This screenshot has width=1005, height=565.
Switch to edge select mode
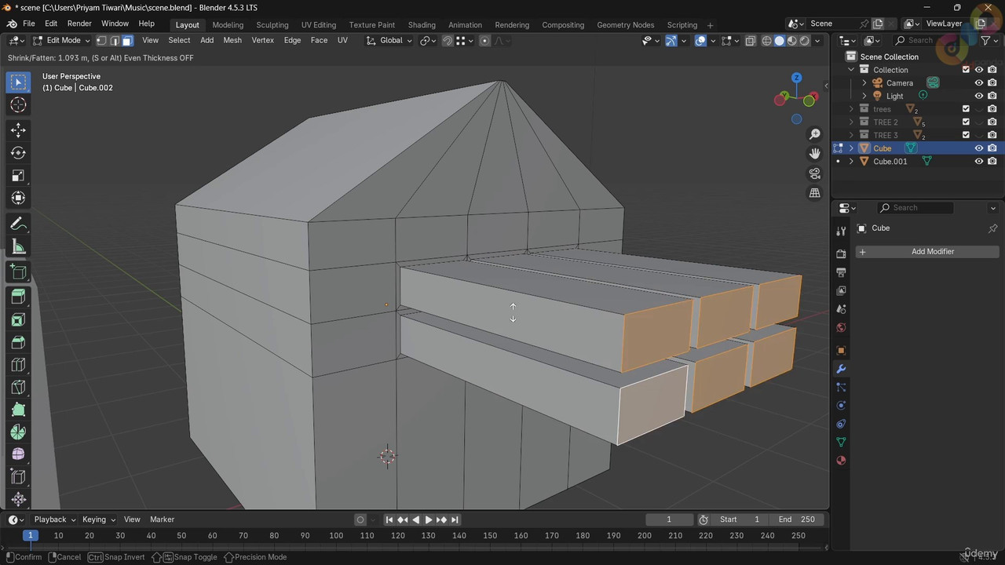pos(115,41)
